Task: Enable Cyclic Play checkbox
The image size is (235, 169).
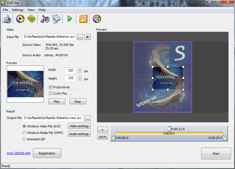Action: pyautogui.click(x=50, y=93)
